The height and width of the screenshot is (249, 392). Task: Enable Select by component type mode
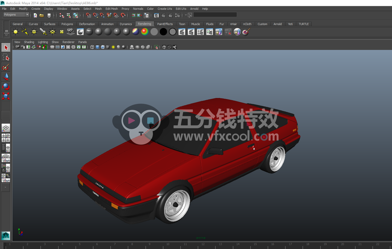(75, 15)
